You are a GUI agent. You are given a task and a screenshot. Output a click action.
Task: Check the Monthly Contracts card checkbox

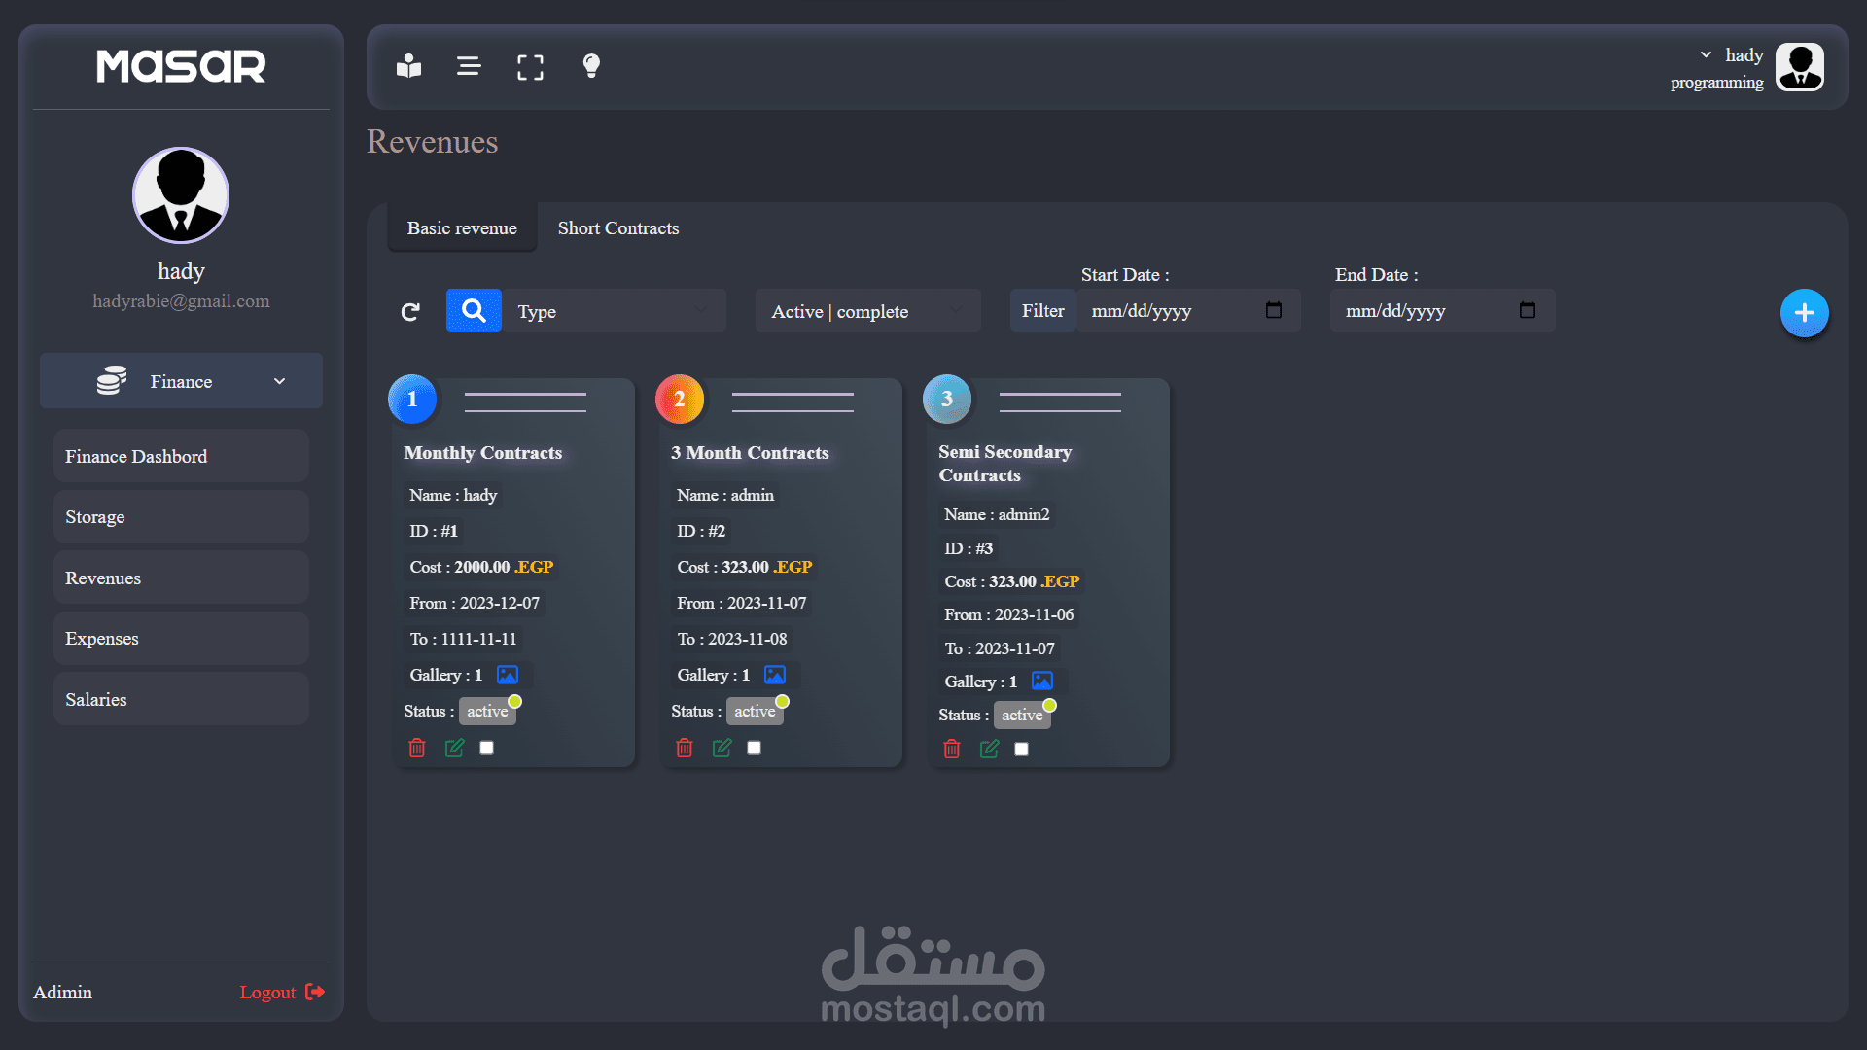click(x=487, y=748)
